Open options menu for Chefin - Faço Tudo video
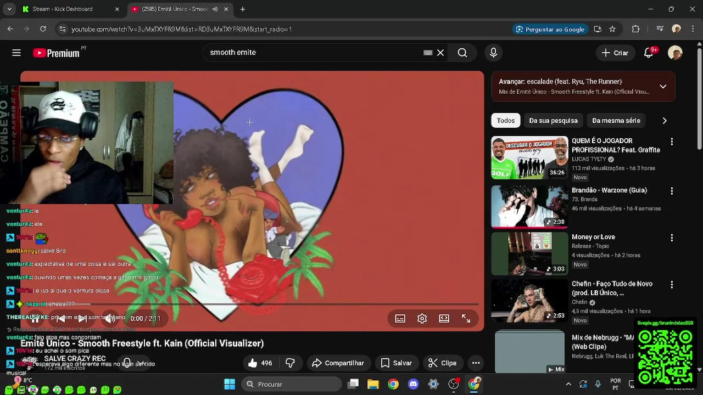 pyautogui.click(x=672, y=285)
